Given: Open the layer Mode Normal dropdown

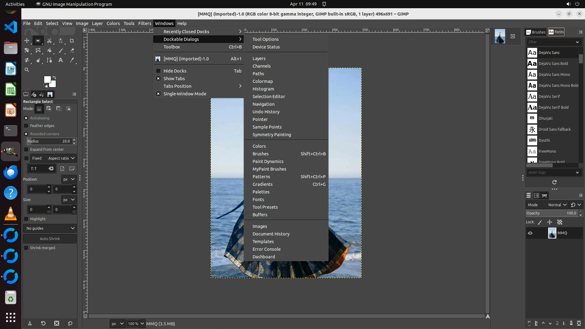Looking at the screenshot, I should (557, 205).
